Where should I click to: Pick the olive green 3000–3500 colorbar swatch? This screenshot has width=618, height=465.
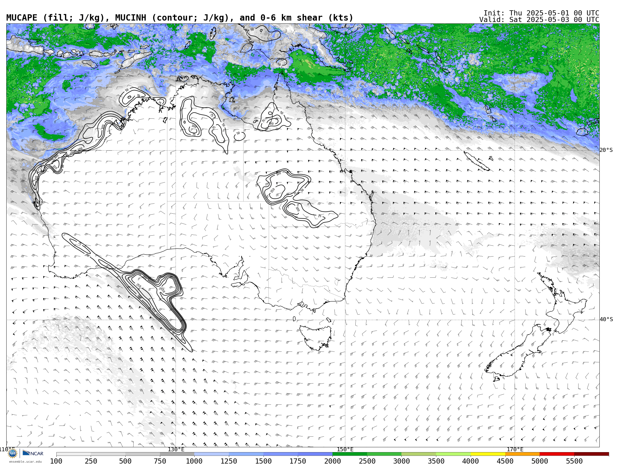pyautogui.click(x=419, y=454)
